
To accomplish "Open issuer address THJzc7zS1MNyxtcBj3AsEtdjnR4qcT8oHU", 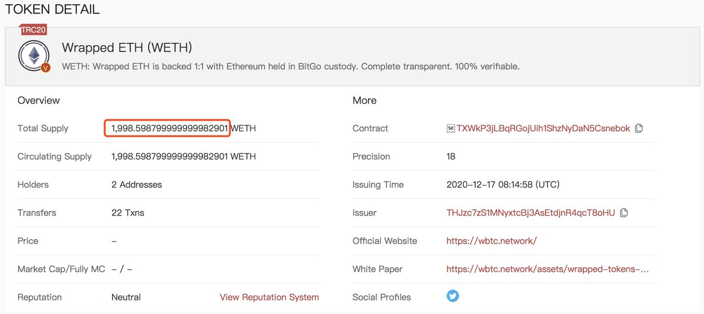I will pyautogui.click(x=530, y=213).
